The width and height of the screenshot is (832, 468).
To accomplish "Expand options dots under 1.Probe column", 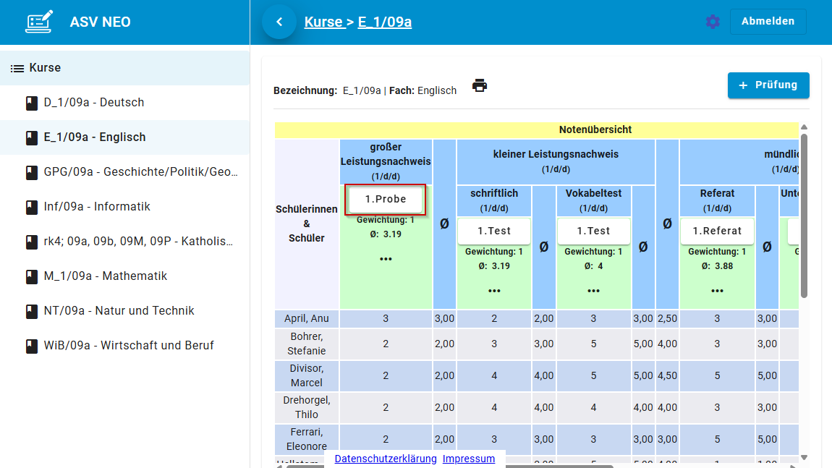I will pos(386,259).
